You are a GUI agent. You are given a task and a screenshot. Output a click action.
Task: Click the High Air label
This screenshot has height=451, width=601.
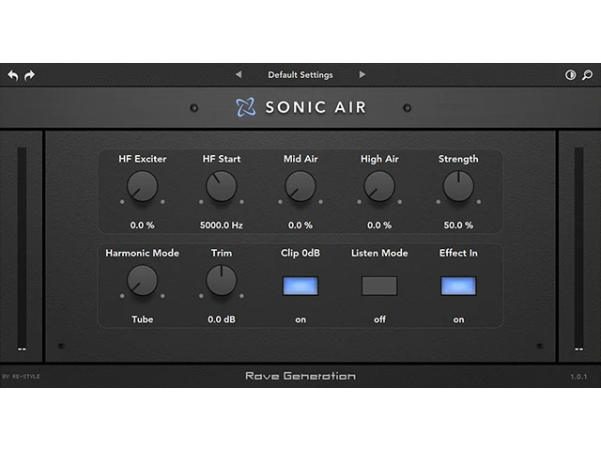(379, 159)
